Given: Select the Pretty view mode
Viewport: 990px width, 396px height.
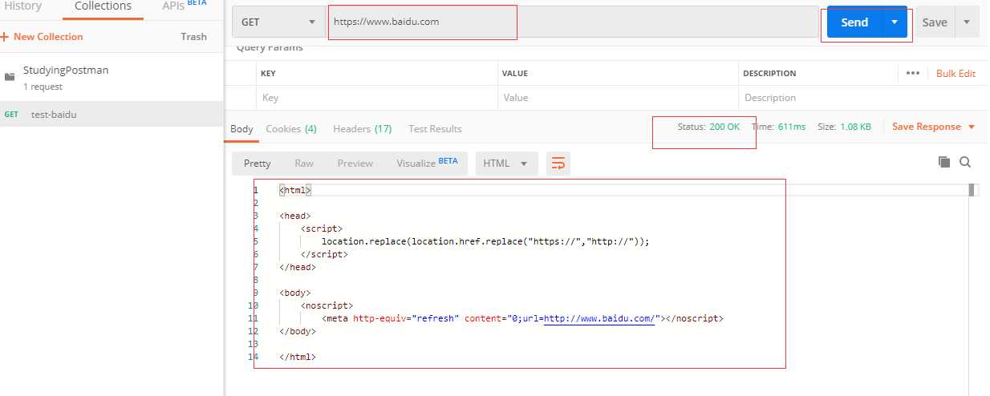Looking at the screenshot, I should tap(257, 164).
